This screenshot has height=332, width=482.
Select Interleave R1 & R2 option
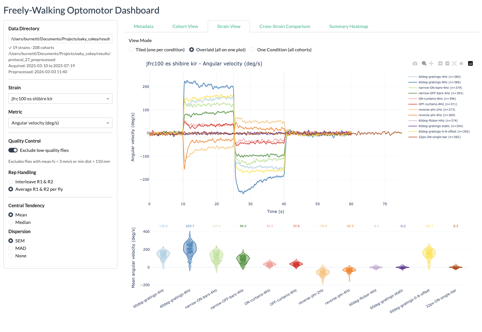[11, 182]
